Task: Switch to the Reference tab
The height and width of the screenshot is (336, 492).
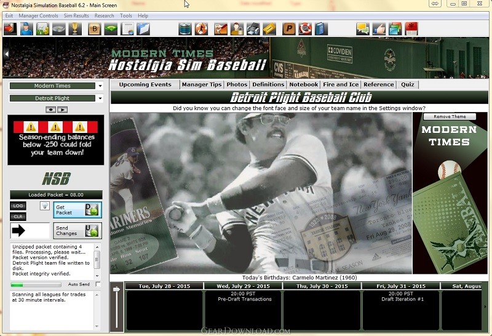Action: pyautogui.click(x=379, y=84)
